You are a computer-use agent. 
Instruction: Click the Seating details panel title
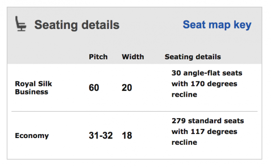77,25
